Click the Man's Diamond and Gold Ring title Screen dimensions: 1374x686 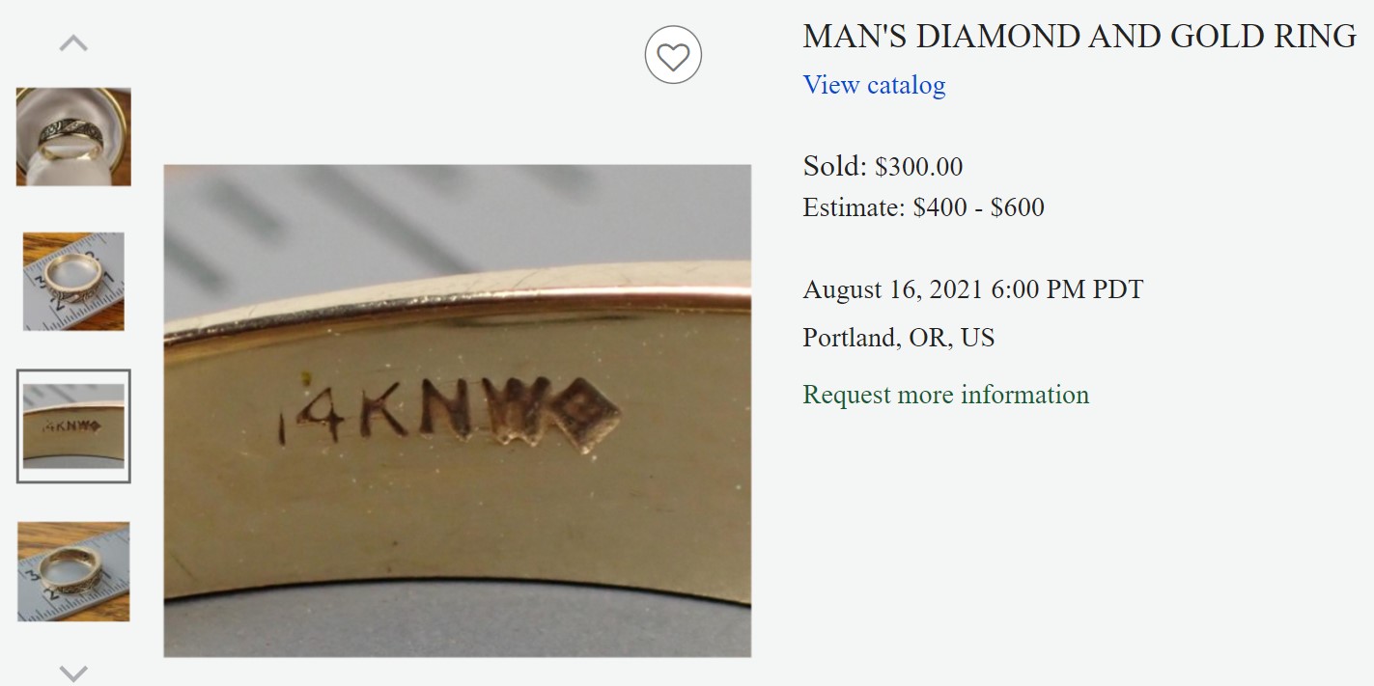pos(1079,37)
